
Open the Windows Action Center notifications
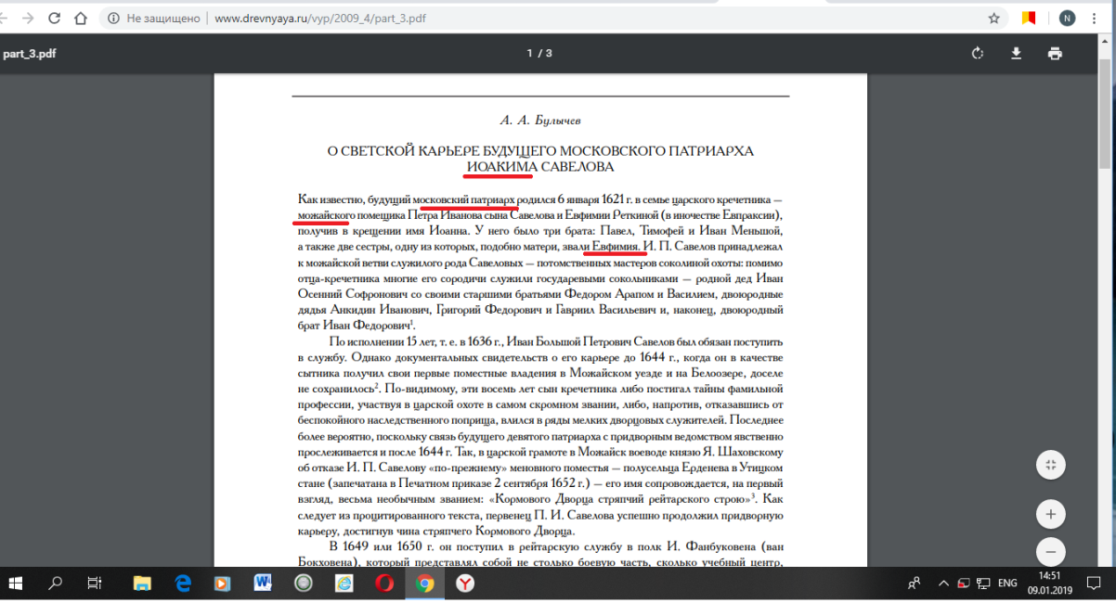[x=1094, y=584]
